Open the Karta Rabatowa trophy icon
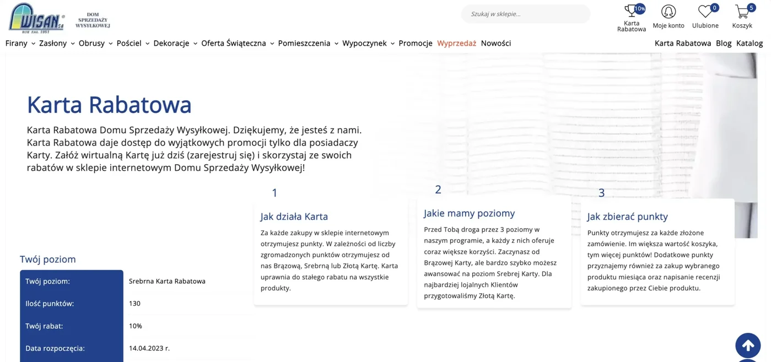 click(x=632, y=11)
